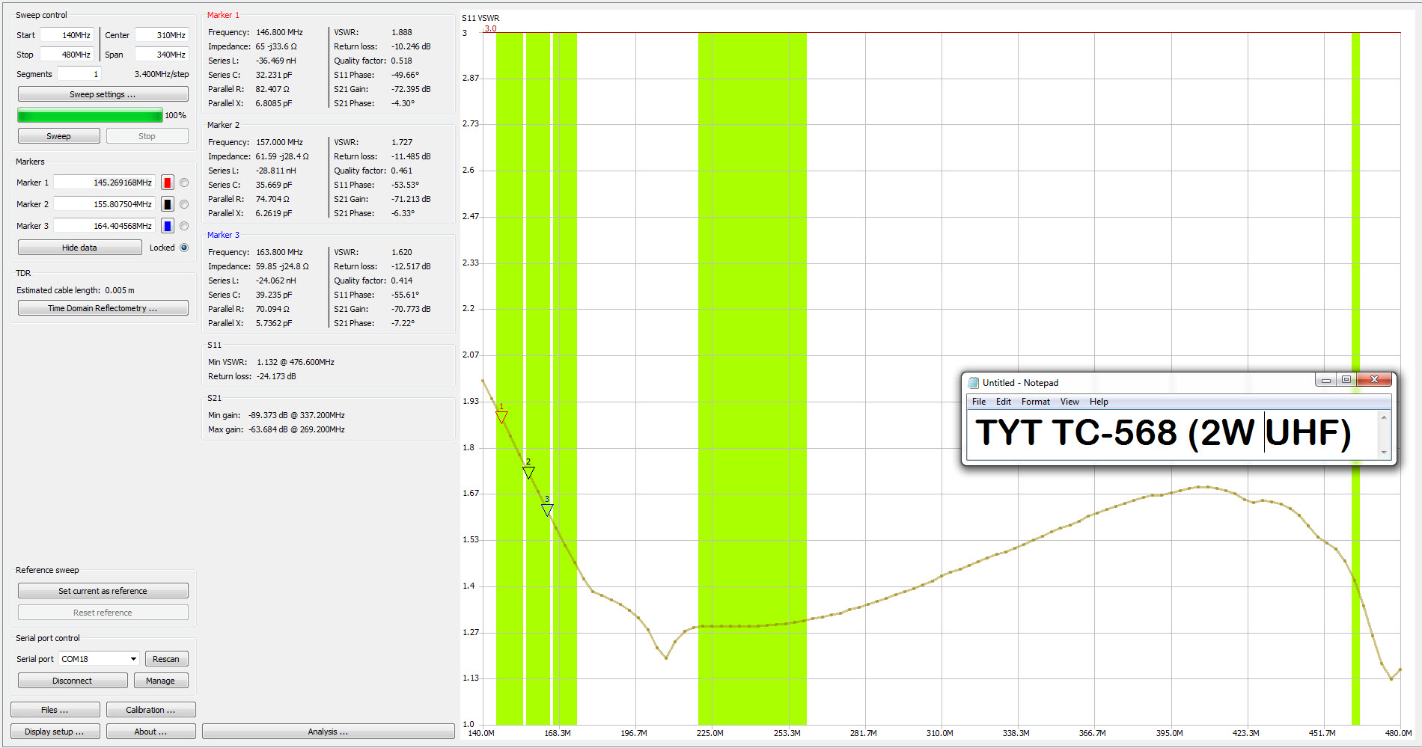Click the sweep progress bar at 100%
The width and height of the screenshot is (1422, 748).
point(90,115)
